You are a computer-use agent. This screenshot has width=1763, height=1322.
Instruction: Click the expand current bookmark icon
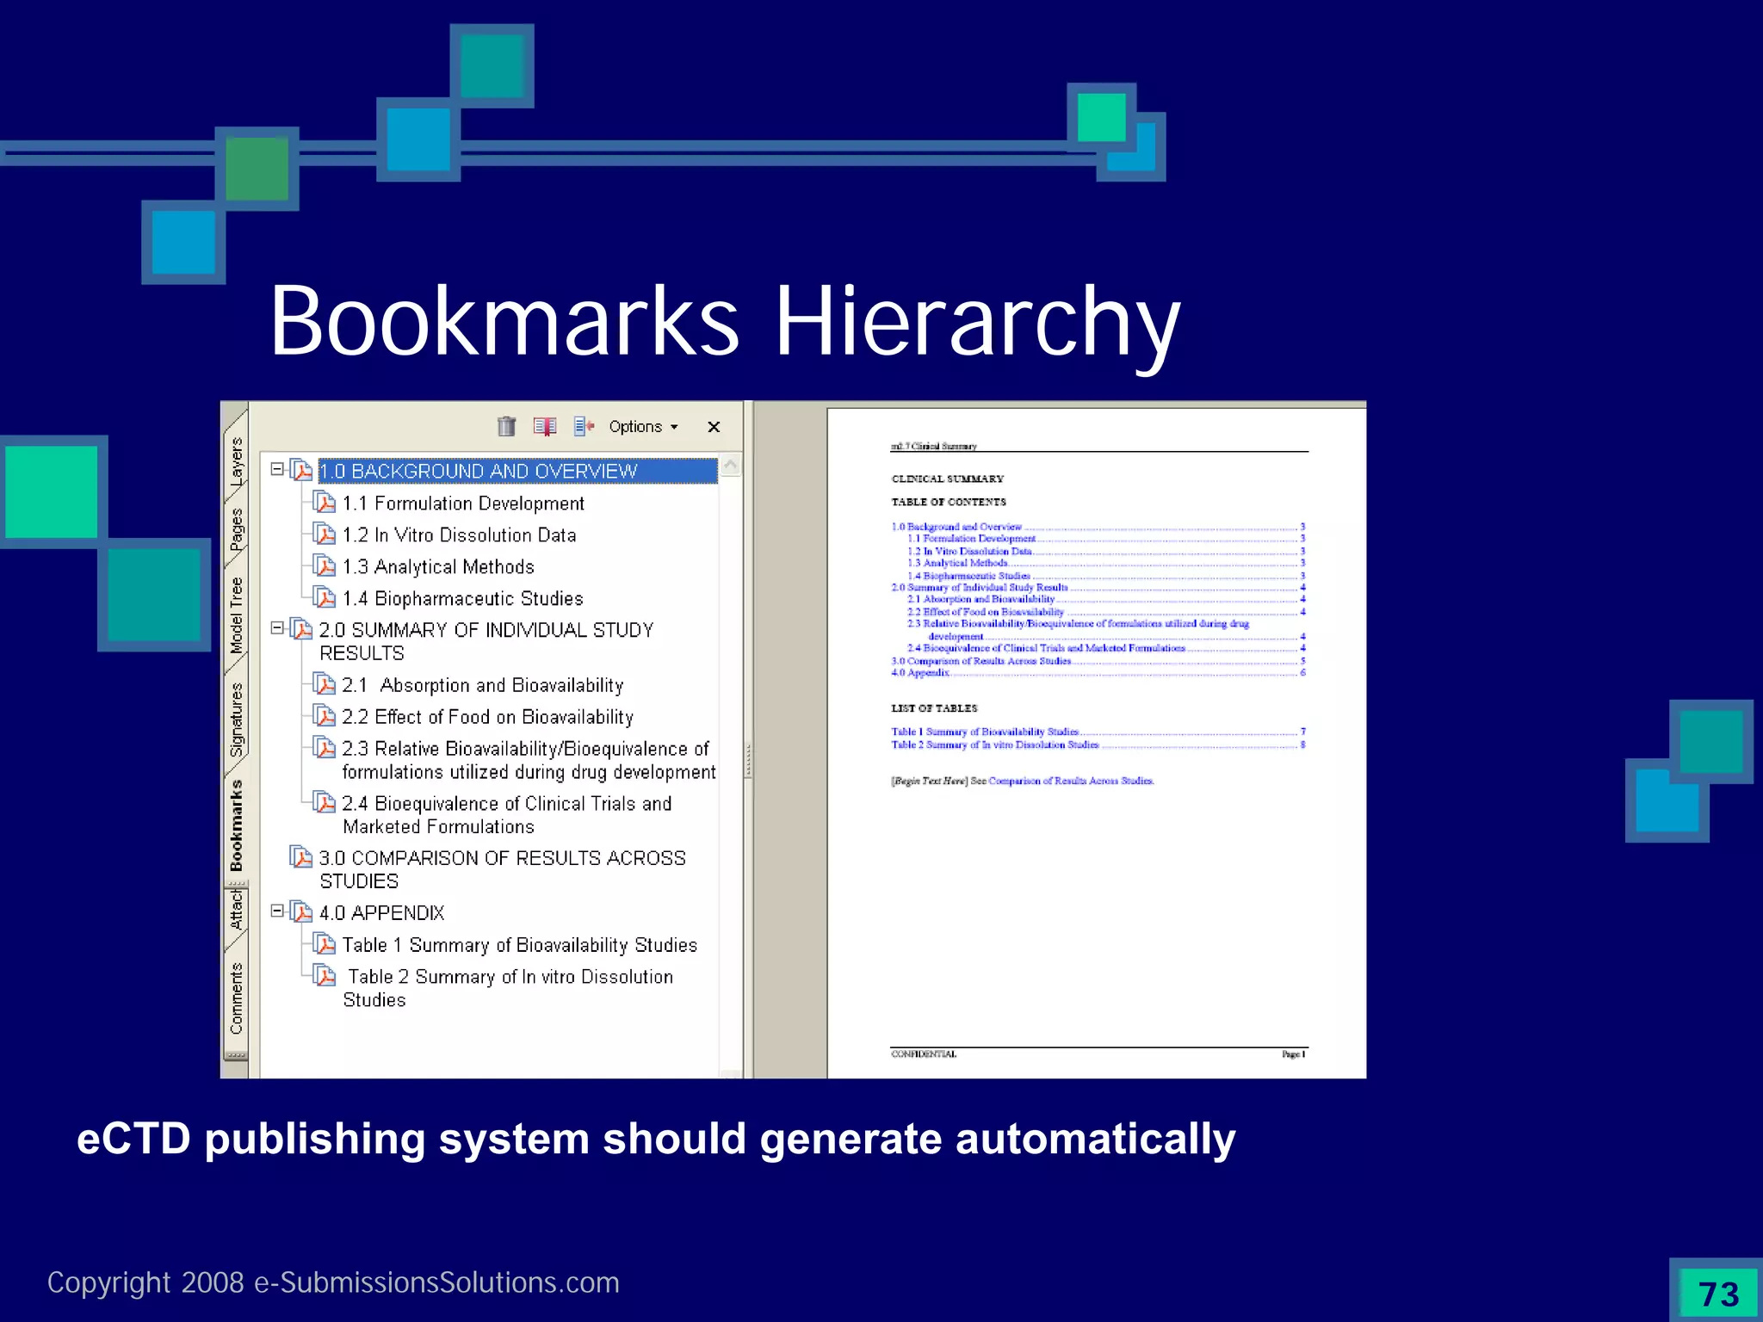tap(585, 426)
